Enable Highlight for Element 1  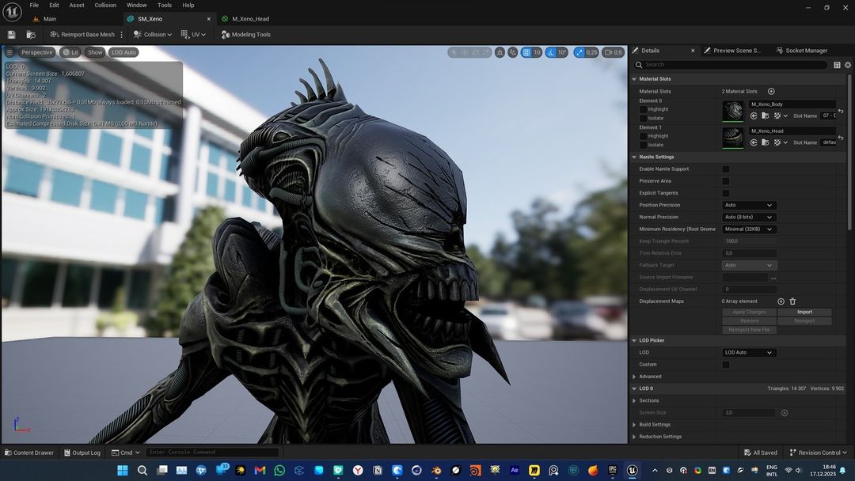point(643,136)
